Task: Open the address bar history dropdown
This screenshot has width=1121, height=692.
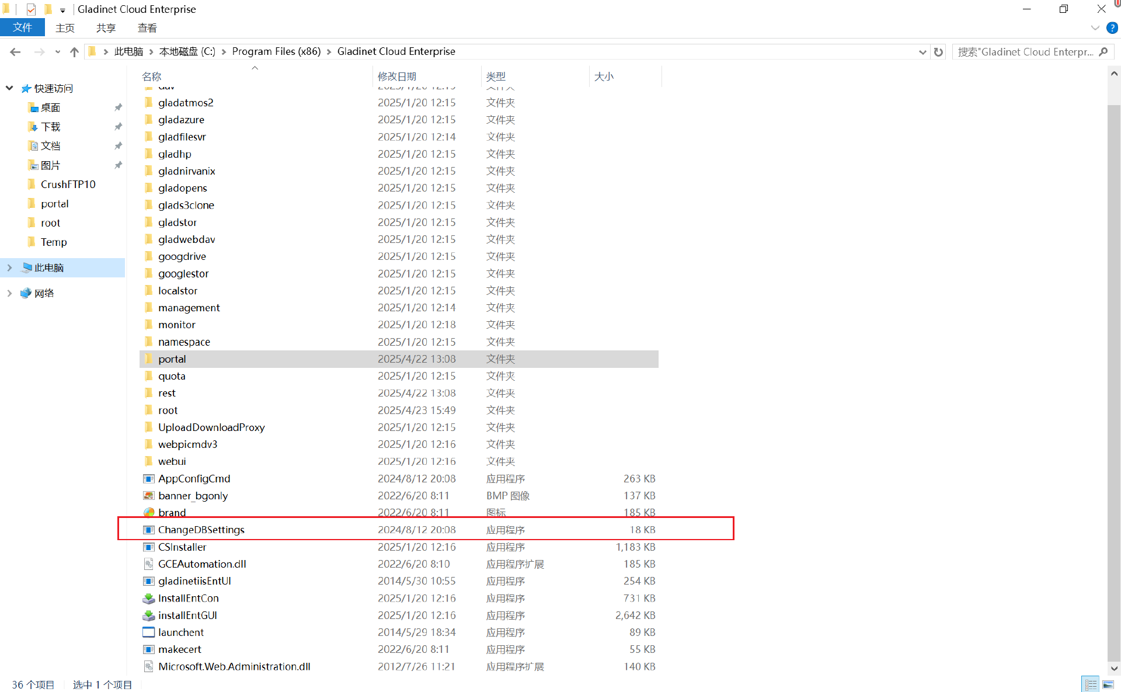Action: (922, 52)
